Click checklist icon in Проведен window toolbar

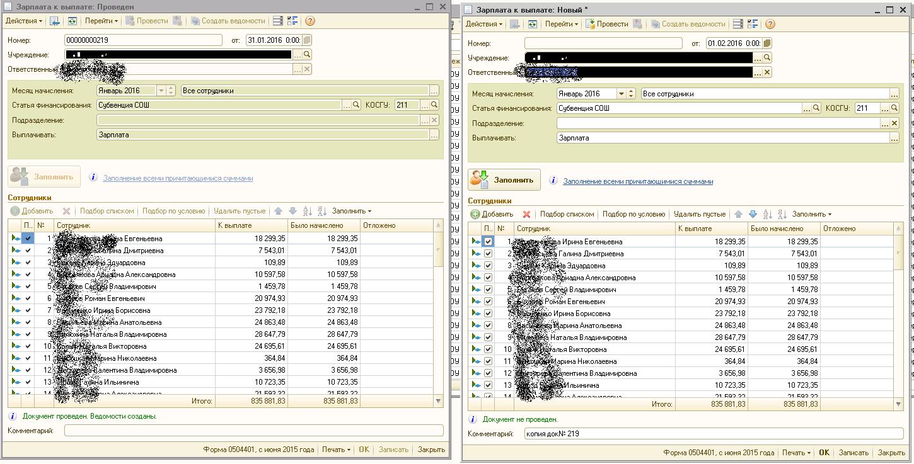(292, 21)
